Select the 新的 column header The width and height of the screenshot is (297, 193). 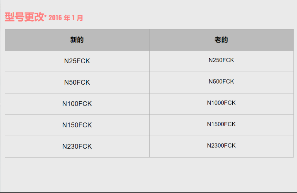coord(77,40)
